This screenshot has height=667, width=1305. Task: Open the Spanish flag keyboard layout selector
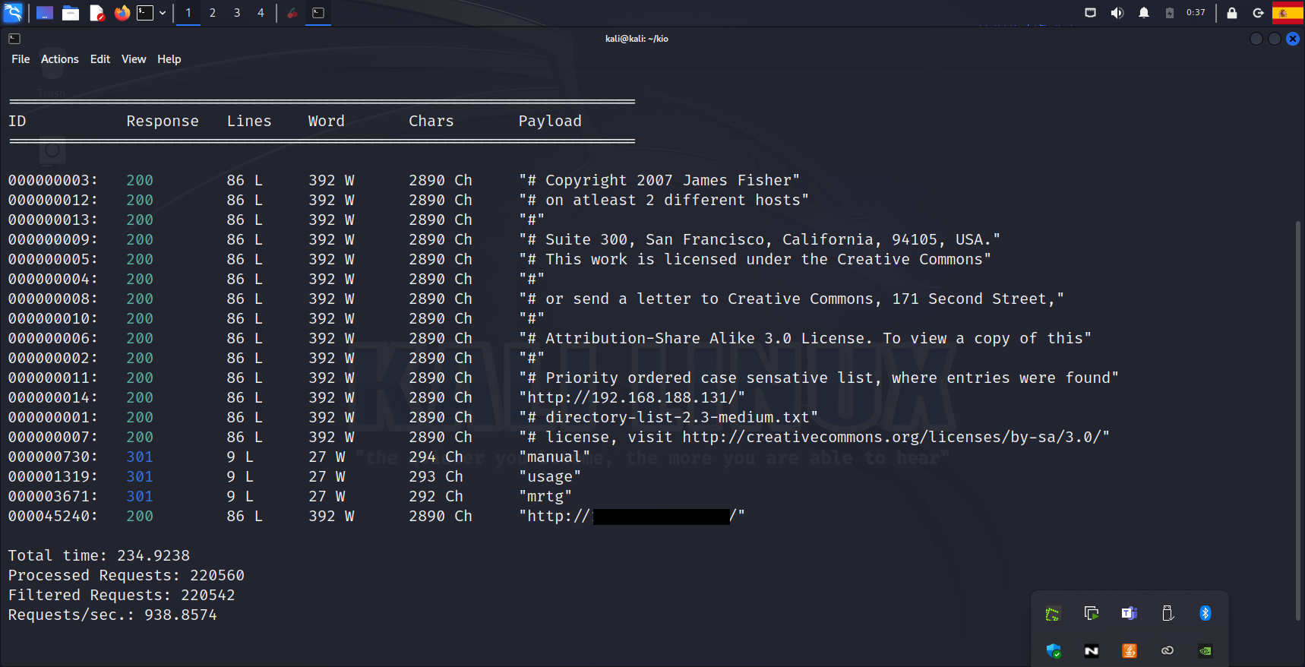(1287, 13)
